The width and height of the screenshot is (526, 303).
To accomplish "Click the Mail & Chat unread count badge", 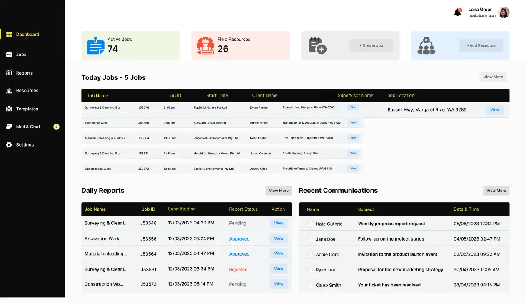I will click(x=56, y=127).
